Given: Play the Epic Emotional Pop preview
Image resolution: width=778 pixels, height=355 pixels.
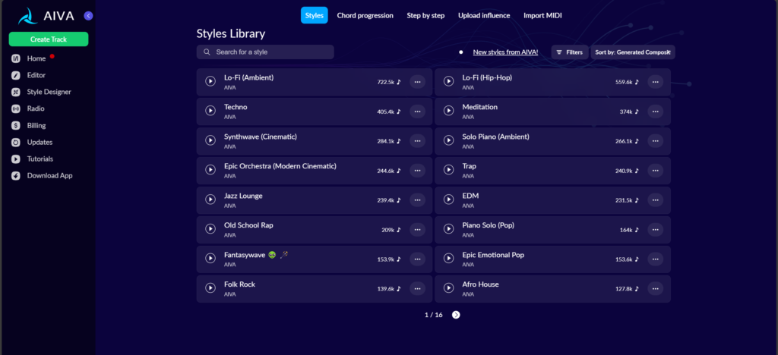Looking at the screenshot, I should tap(448, 259).
